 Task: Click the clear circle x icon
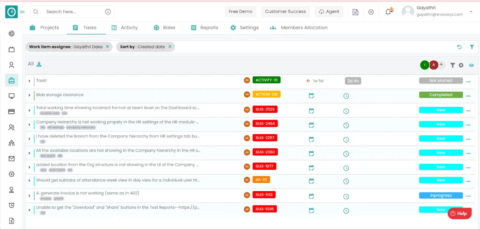461,65
